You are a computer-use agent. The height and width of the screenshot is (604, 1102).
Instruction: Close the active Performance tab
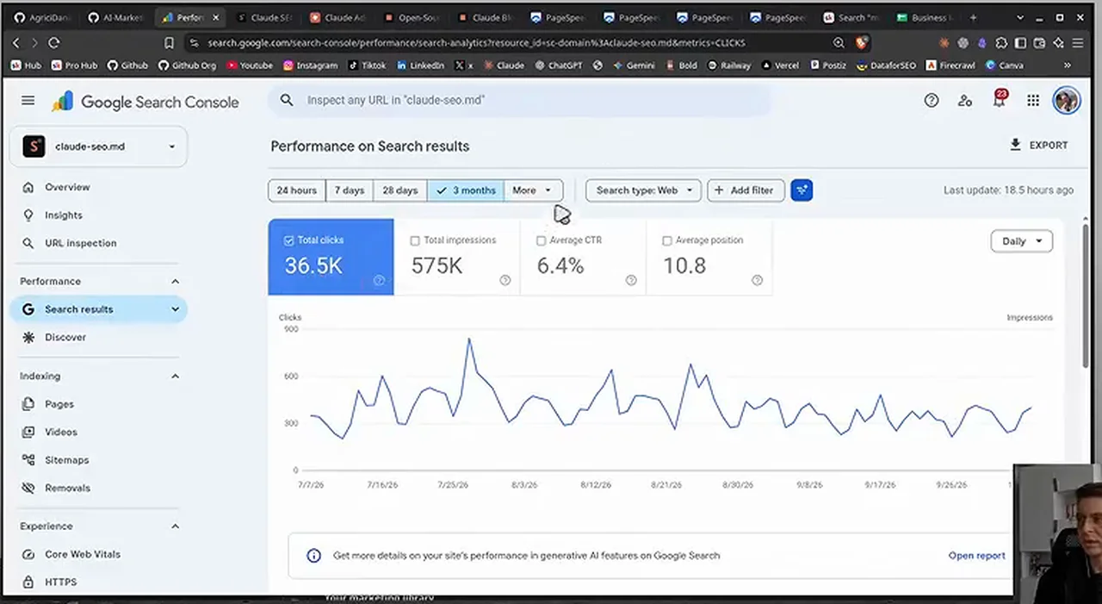216,17
